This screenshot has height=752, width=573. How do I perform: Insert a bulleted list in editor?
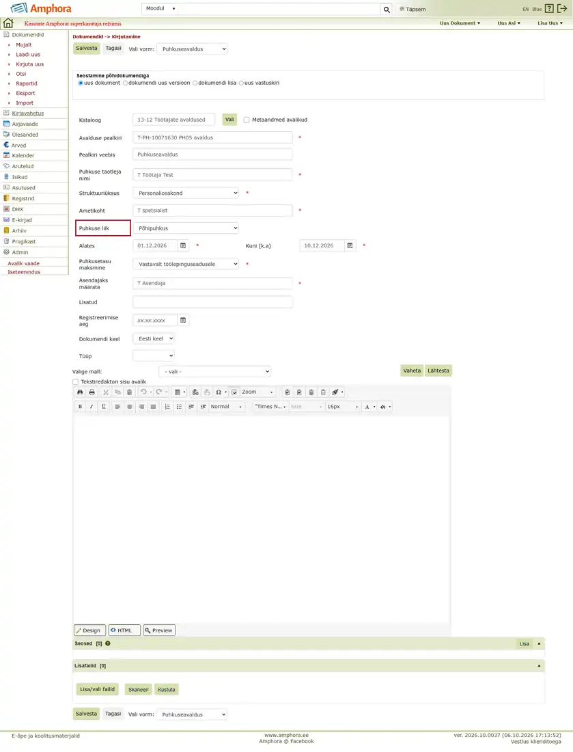tap(179, 407)
